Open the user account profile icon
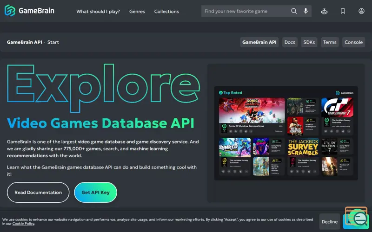This screenshot has height=232, width=372. (361, 11)
